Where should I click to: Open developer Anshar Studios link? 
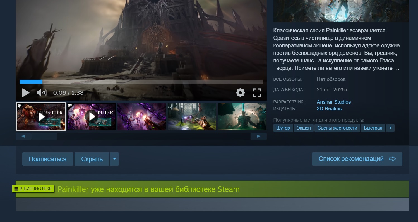click(x=334, y=102)
